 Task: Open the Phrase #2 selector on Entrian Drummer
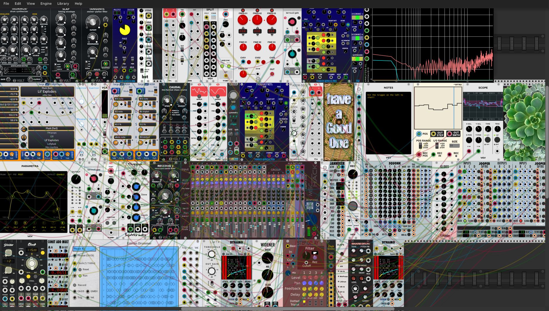[85, 249]
